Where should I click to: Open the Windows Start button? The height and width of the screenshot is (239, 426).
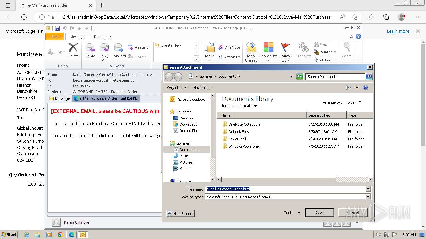[9, 235]
